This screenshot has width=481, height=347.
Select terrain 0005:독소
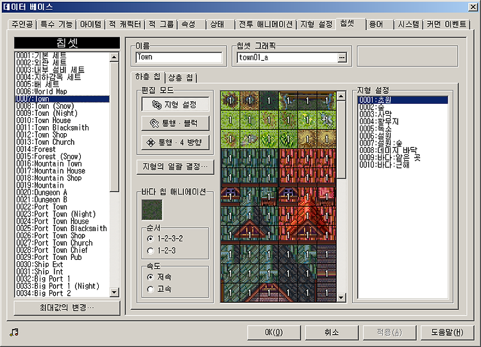[403, 129]
